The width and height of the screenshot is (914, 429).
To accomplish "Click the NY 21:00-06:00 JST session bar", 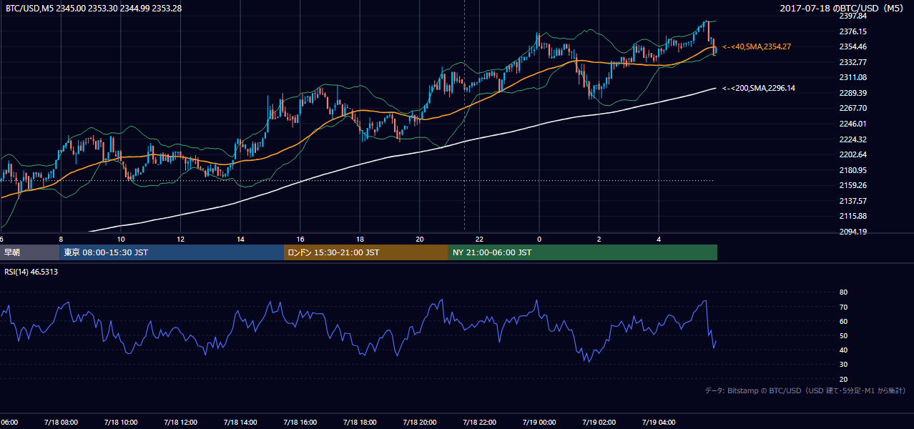I will pyautogui.click(x=583, y=252).
